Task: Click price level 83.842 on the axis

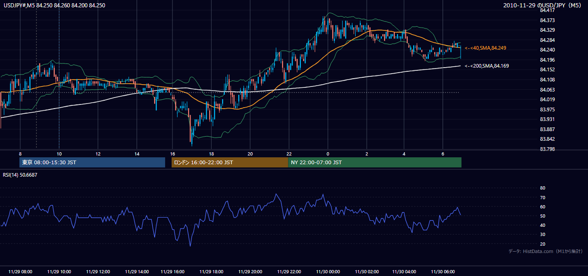Action: (547, 139)
